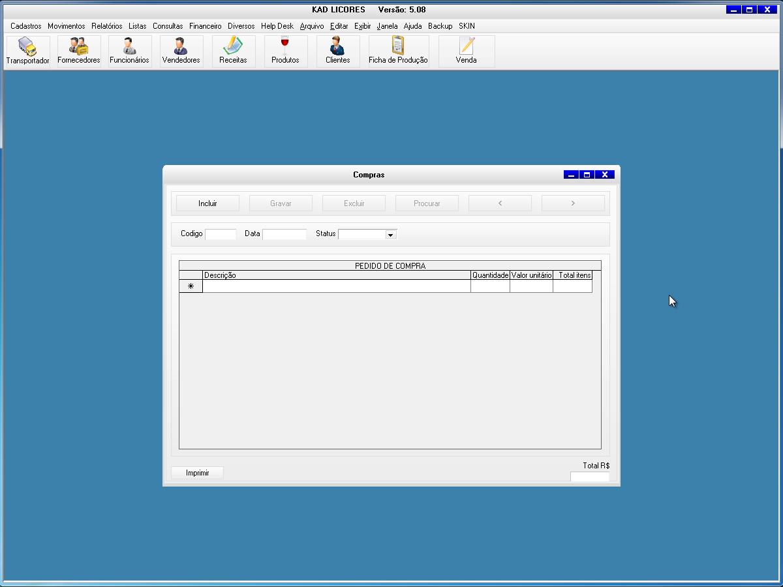Click the Excluir button
783x587 pixels.
354,203
